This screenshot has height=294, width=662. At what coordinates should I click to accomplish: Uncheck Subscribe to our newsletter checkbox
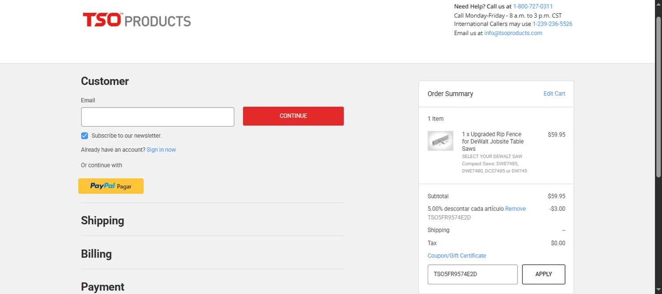click(85, 136)
